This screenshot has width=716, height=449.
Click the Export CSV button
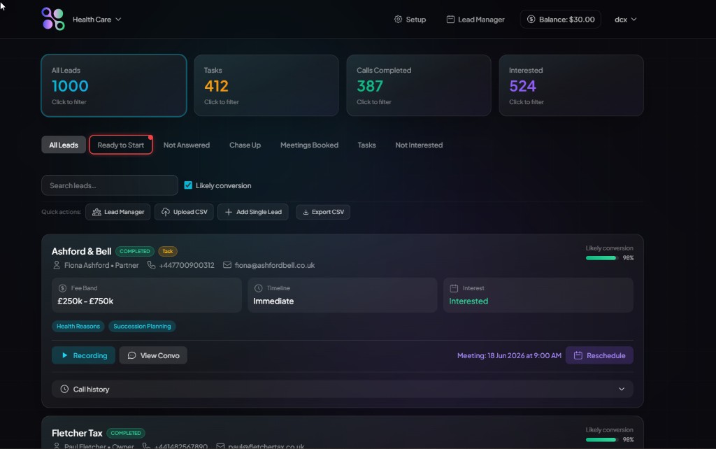[x=323, y=212]
